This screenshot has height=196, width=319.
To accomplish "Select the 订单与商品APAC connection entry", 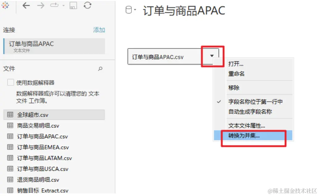I will [54, 46].
